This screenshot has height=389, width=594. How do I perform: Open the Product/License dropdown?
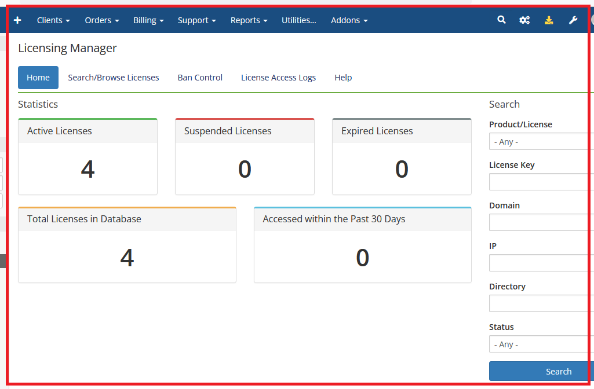pos(541,142)
